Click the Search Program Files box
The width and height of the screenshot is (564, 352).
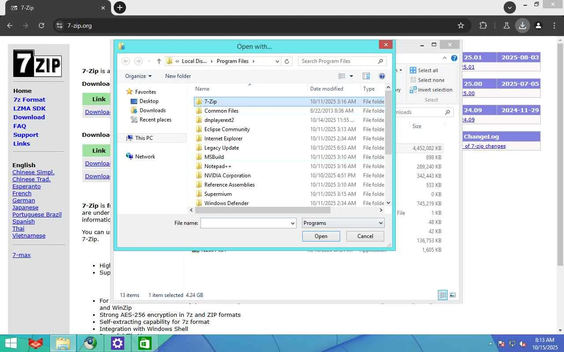click(338, 61)
